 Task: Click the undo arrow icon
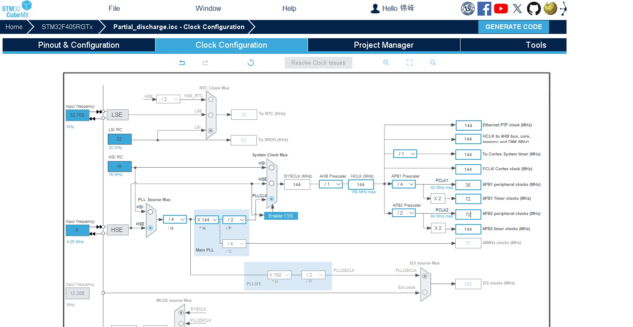(182, 63)
